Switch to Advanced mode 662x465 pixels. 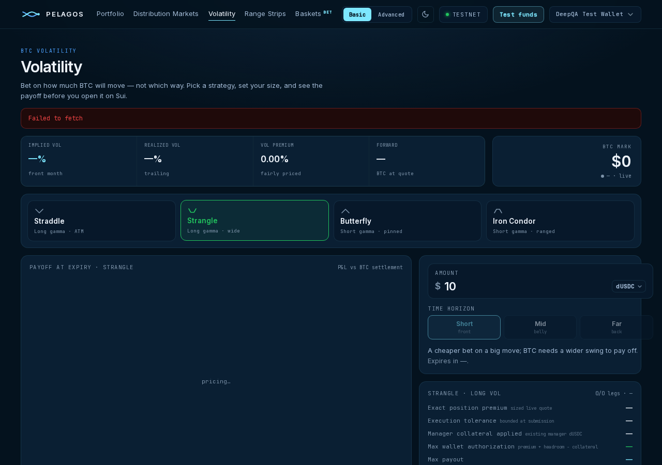pyautogui.click(x=391, y=14)
